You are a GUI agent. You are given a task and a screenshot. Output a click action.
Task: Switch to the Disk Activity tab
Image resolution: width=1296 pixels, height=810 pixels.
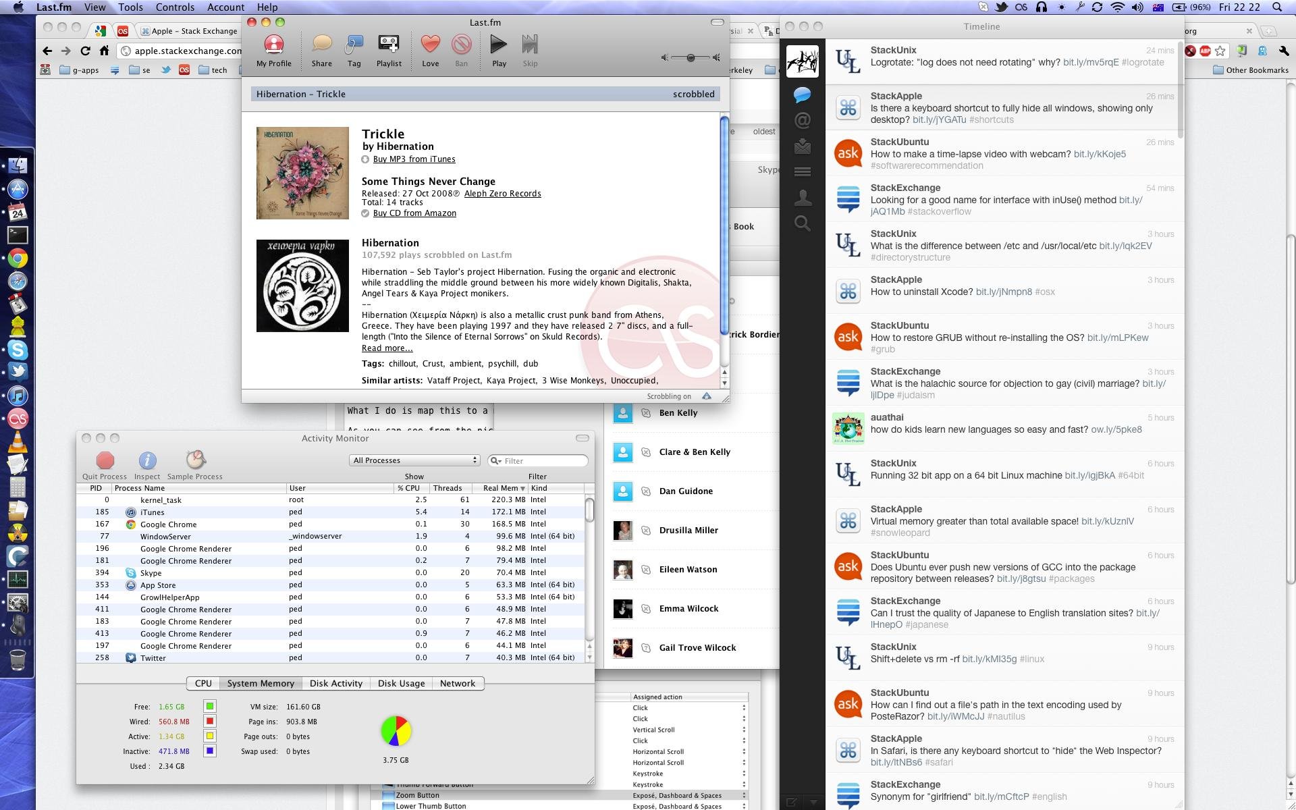[336, 683]
